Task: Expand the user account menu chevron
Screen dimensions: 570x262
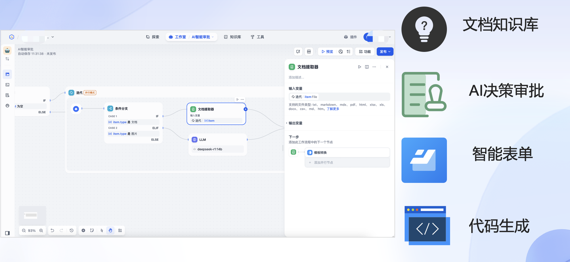Action: [x=390, y=37]
